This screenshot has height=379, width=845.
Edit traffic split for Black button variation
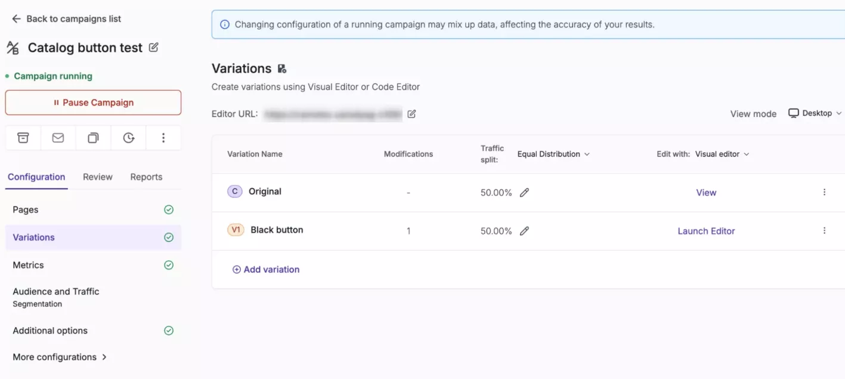click(x=524, y=231)
